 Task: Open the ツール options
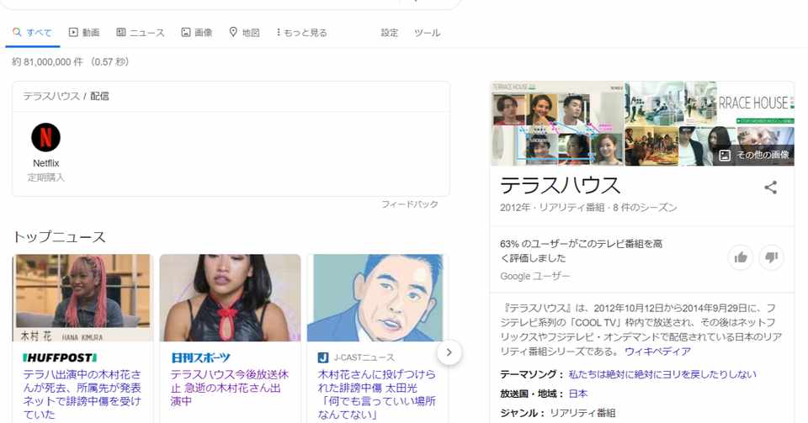pyautogui.click(x=428, y=33)
